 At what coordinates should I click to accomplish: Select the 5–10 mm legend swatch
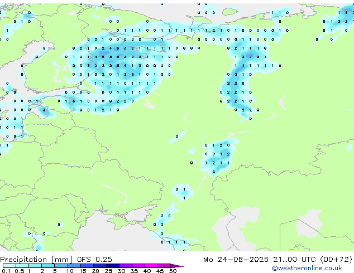tap(61, 266)
